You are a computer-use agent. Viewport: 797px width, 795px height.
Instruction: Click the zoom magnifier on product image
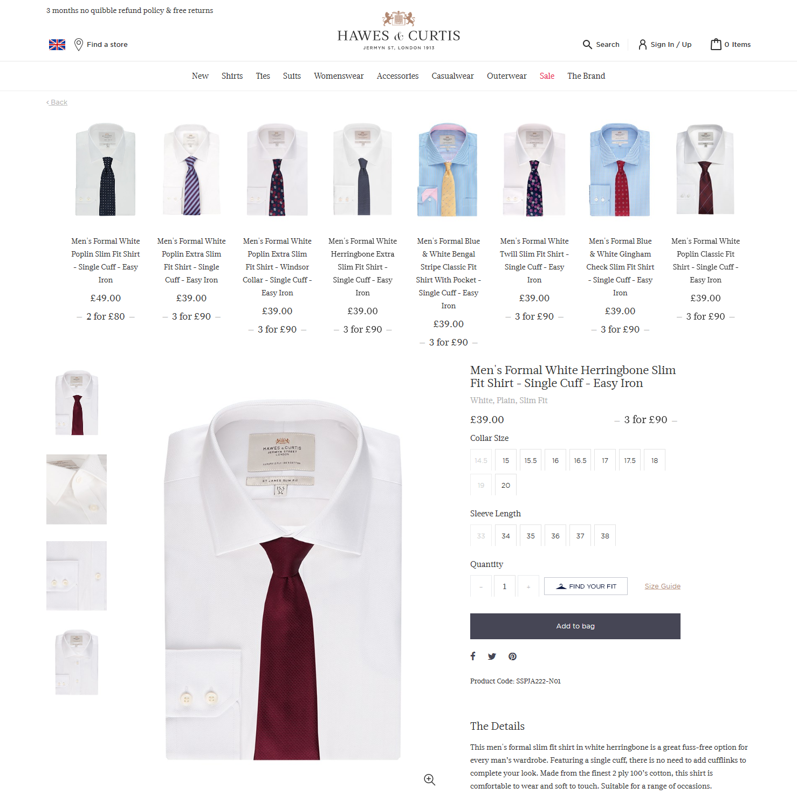click(429, 779)
